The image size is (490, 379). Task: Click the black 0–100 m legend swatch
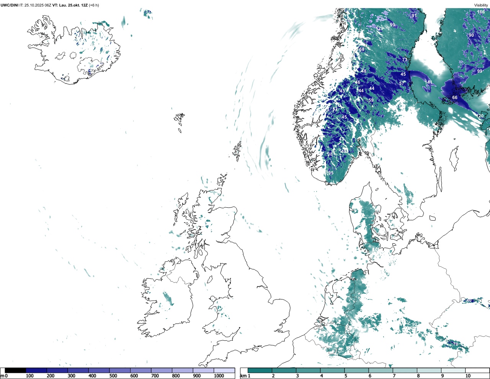pos(15,370)
